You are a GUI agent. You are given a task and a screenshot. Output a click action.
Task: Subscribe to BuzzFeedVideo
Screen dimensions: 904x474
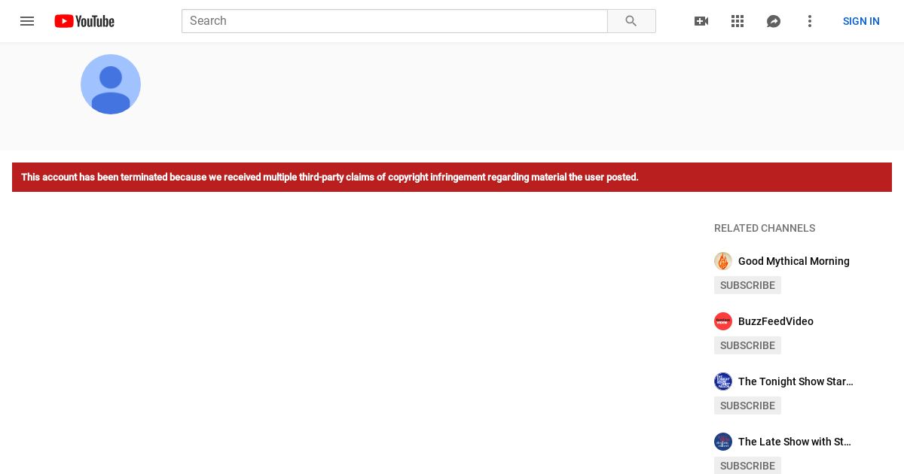(747, 345)
